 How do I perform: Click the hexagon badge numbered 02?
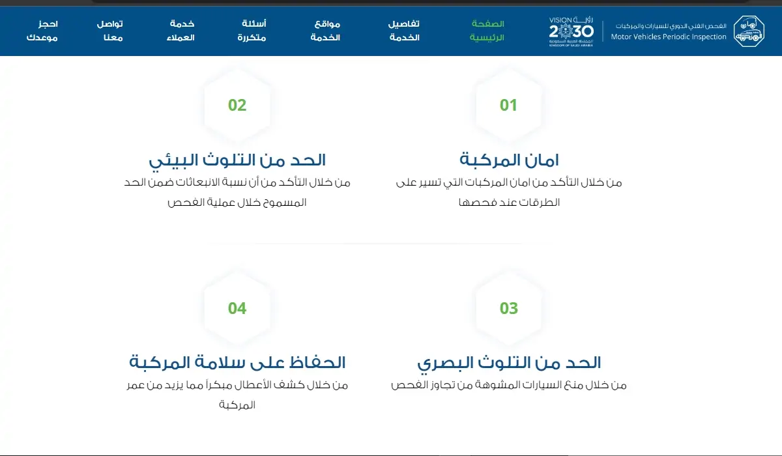(237, 106)
